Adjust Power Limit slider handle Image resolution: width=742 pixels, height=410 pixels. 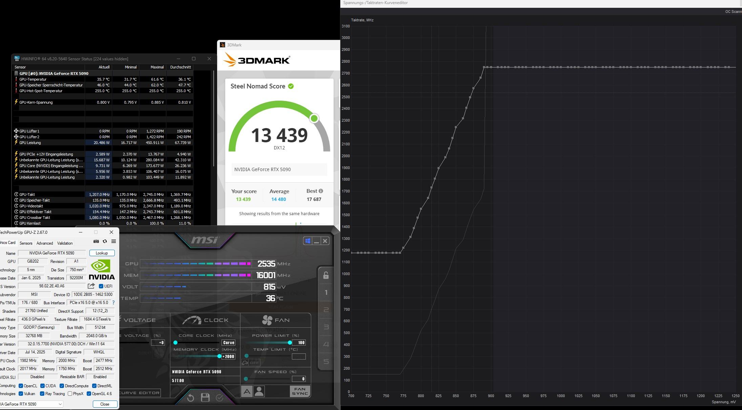[290, 343]
